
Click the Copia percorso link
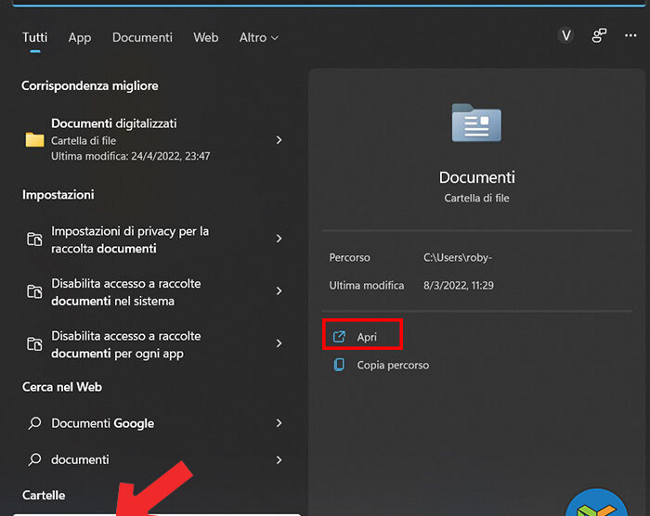[393, 366]
